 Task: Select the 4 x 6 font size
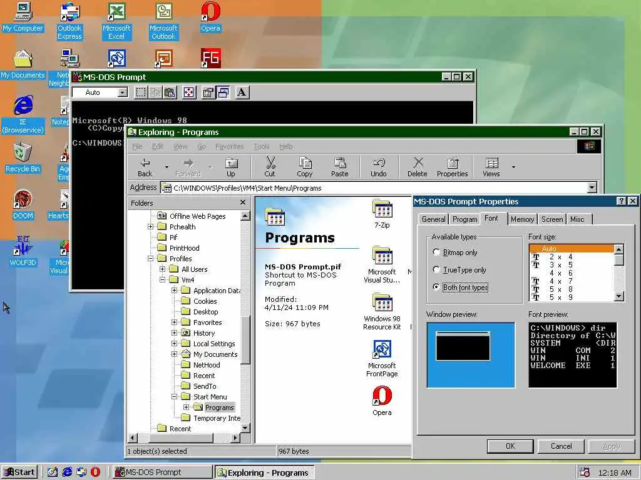pyautogui.click(x=572, y=273)
